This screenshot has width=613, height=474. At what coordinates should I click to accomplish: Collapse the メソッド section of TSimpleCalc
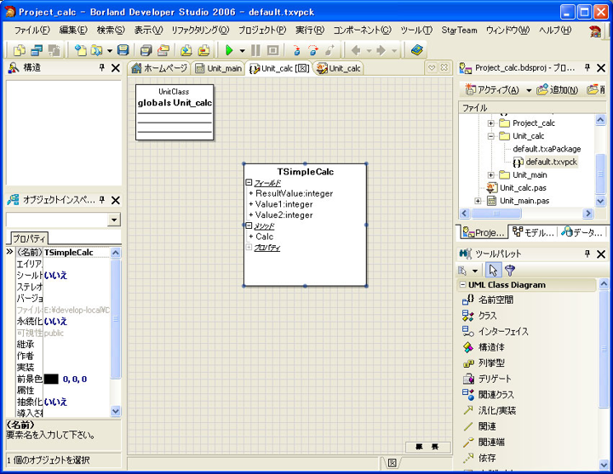(x=249, y=226)
